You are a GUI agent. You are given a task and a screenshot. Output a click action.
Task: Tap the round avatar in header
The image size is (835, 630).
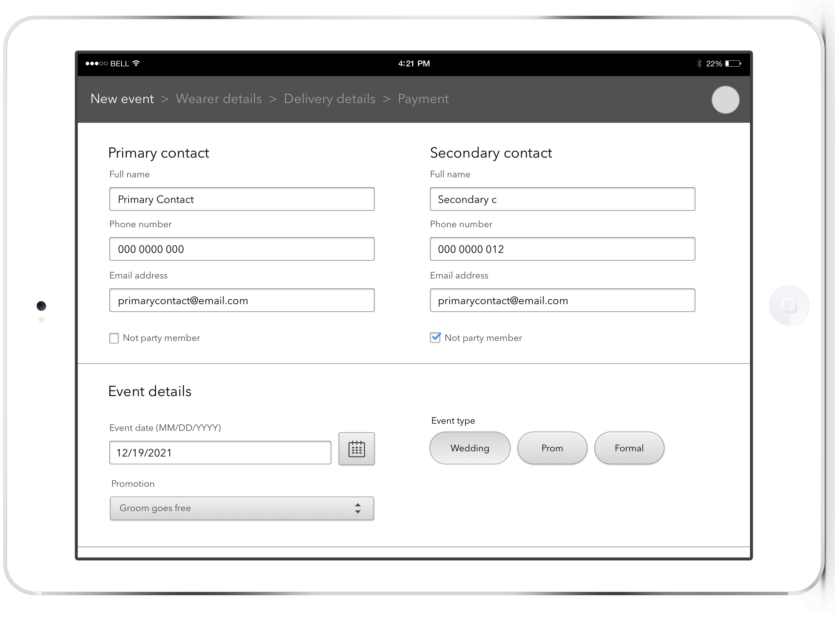[x=725, y=100]
